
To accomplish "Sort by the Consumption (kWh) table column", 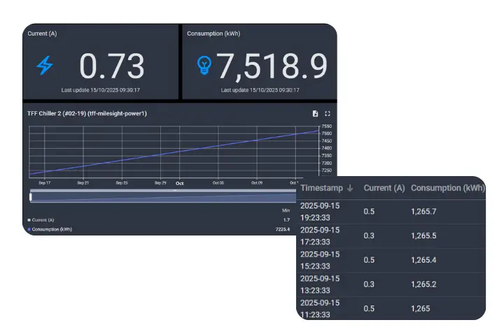I will coord(447,188).
